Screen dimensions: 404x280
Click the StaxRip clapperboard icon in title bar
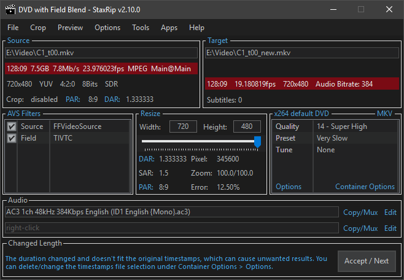(x=10, y=9)
